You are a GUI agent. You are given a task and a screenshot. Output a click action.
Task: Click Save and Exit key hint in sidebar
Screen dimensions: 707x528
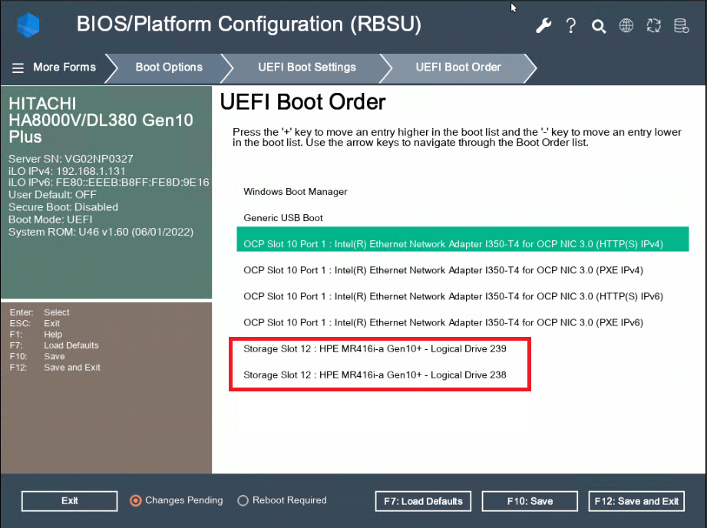tap(55, 368)
